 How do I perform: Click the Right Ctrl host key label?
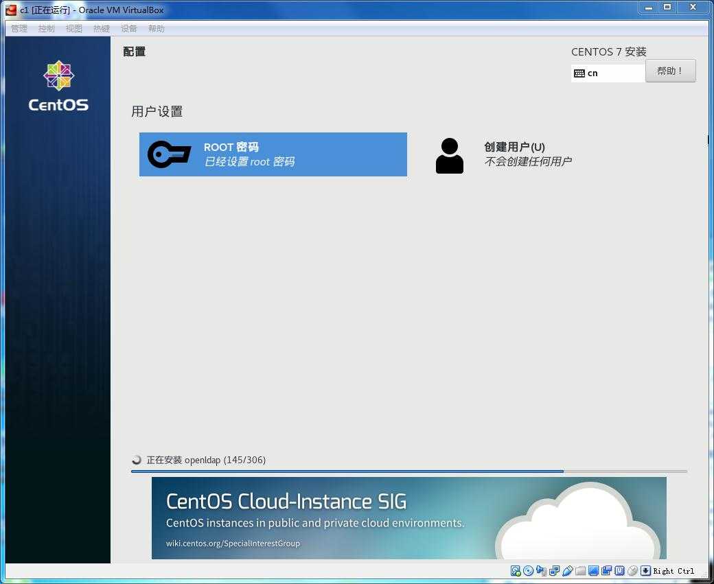tap(674, 571)
